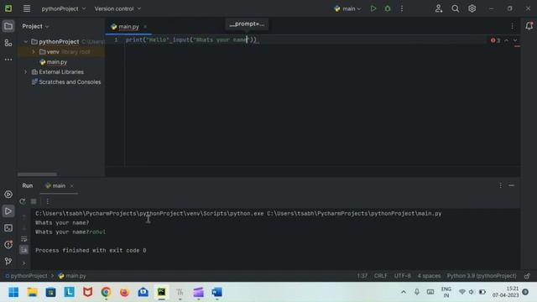
Task: Toggle file read-only lock icon
Action: (527, 276)
